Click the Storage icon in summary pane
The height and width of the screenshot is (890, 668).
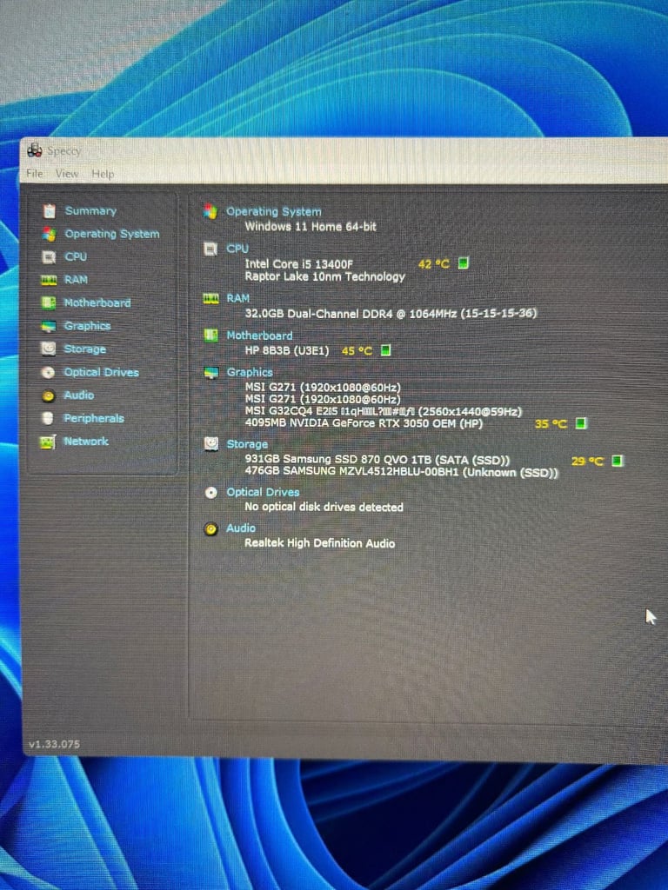(x=211, y=444)
